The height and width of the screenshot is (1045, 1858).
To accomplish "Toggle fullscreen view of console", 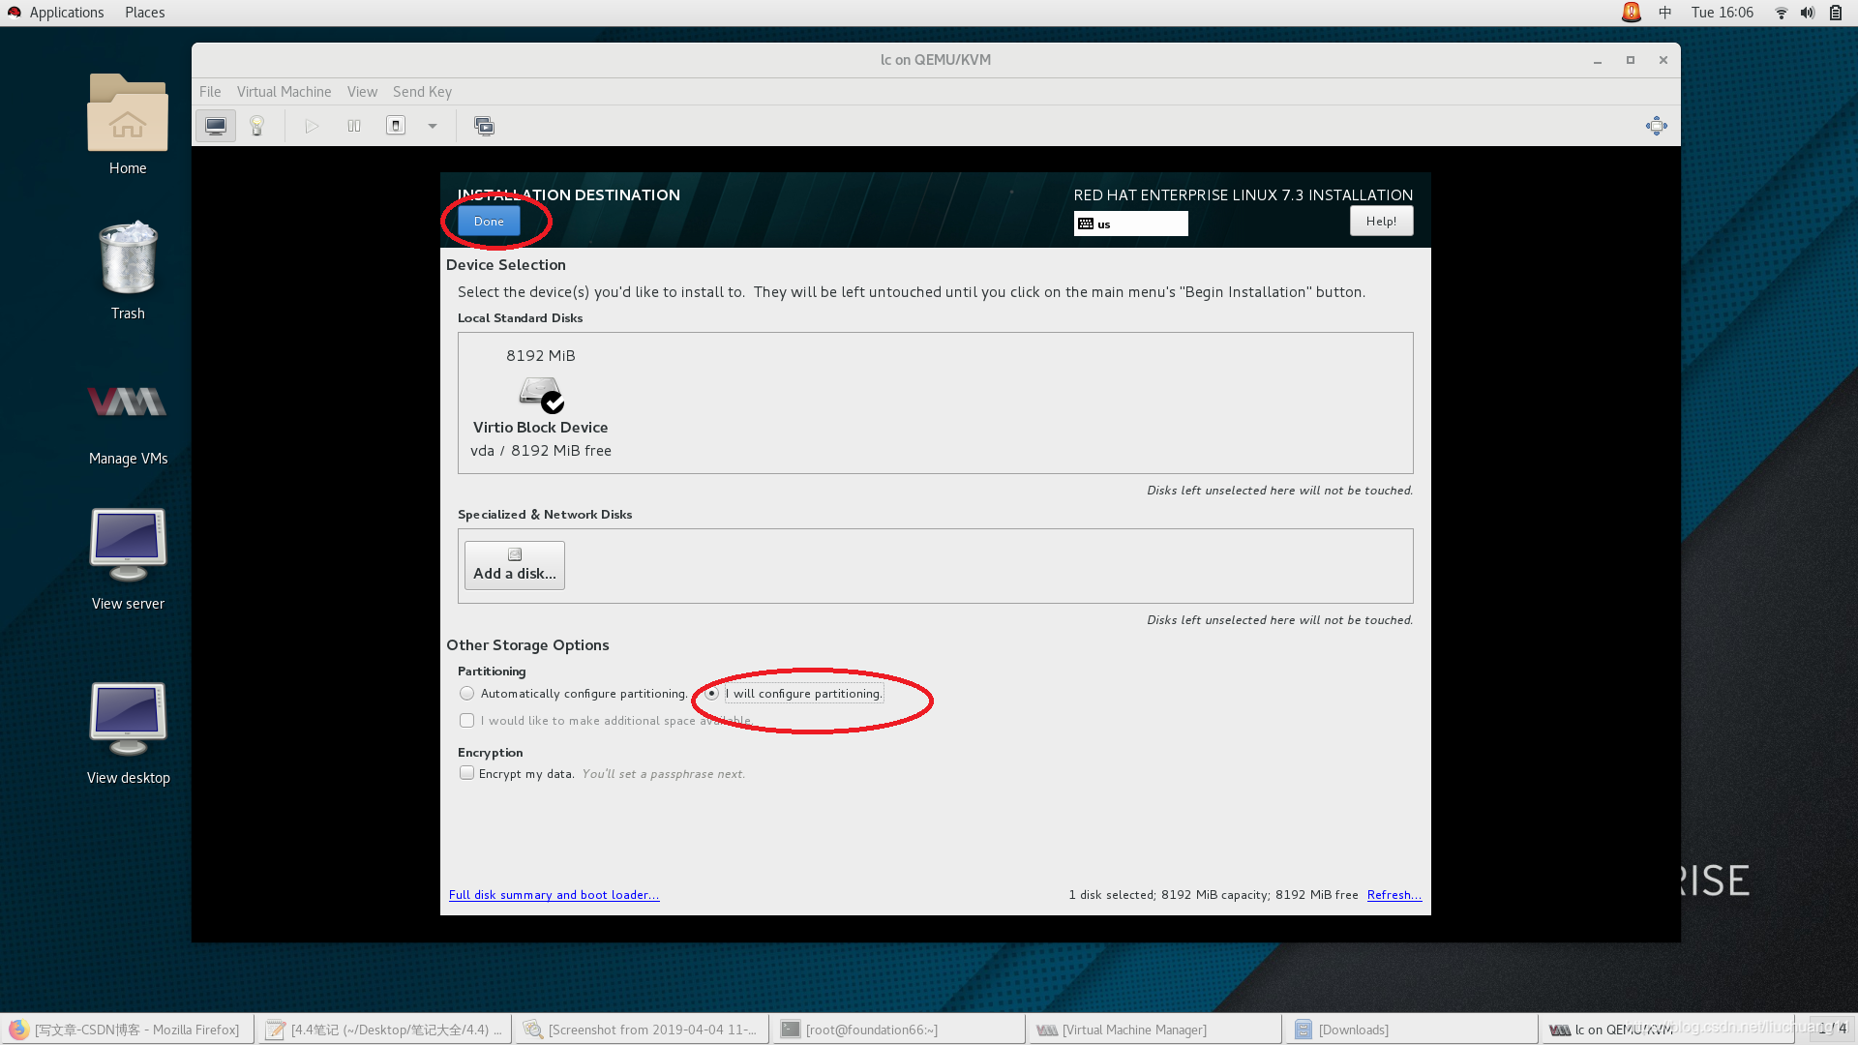I will [1657, 126].
